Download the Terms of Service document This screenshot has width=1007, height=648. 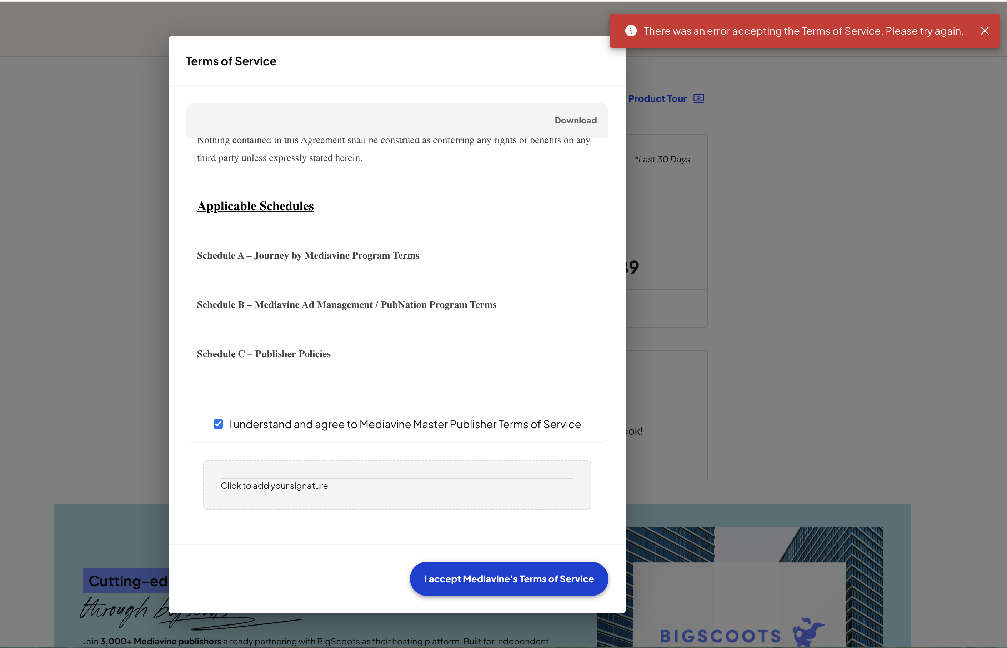[575, 120]
